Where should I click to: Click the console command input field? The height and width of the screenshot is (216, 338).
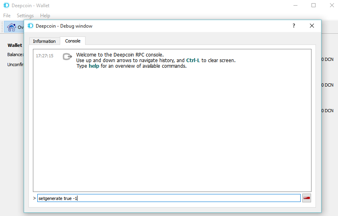(x=169, y=198)
